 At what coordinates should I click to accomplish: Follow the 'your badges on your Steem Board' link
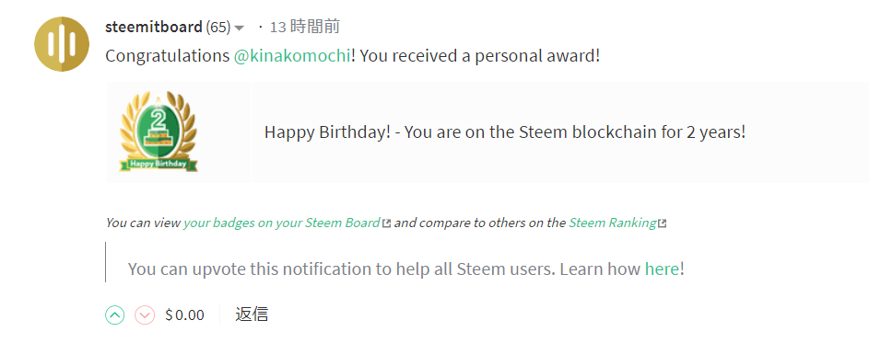282,223
